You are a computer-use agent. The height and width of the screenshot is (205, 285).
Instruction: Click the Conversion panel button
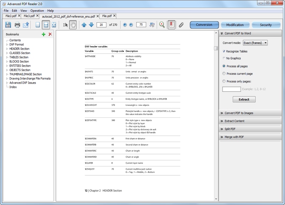tap(204, 25)
